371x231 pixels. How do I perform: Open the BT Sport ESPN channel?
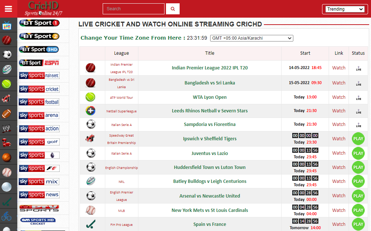click(x=39, y=62)
